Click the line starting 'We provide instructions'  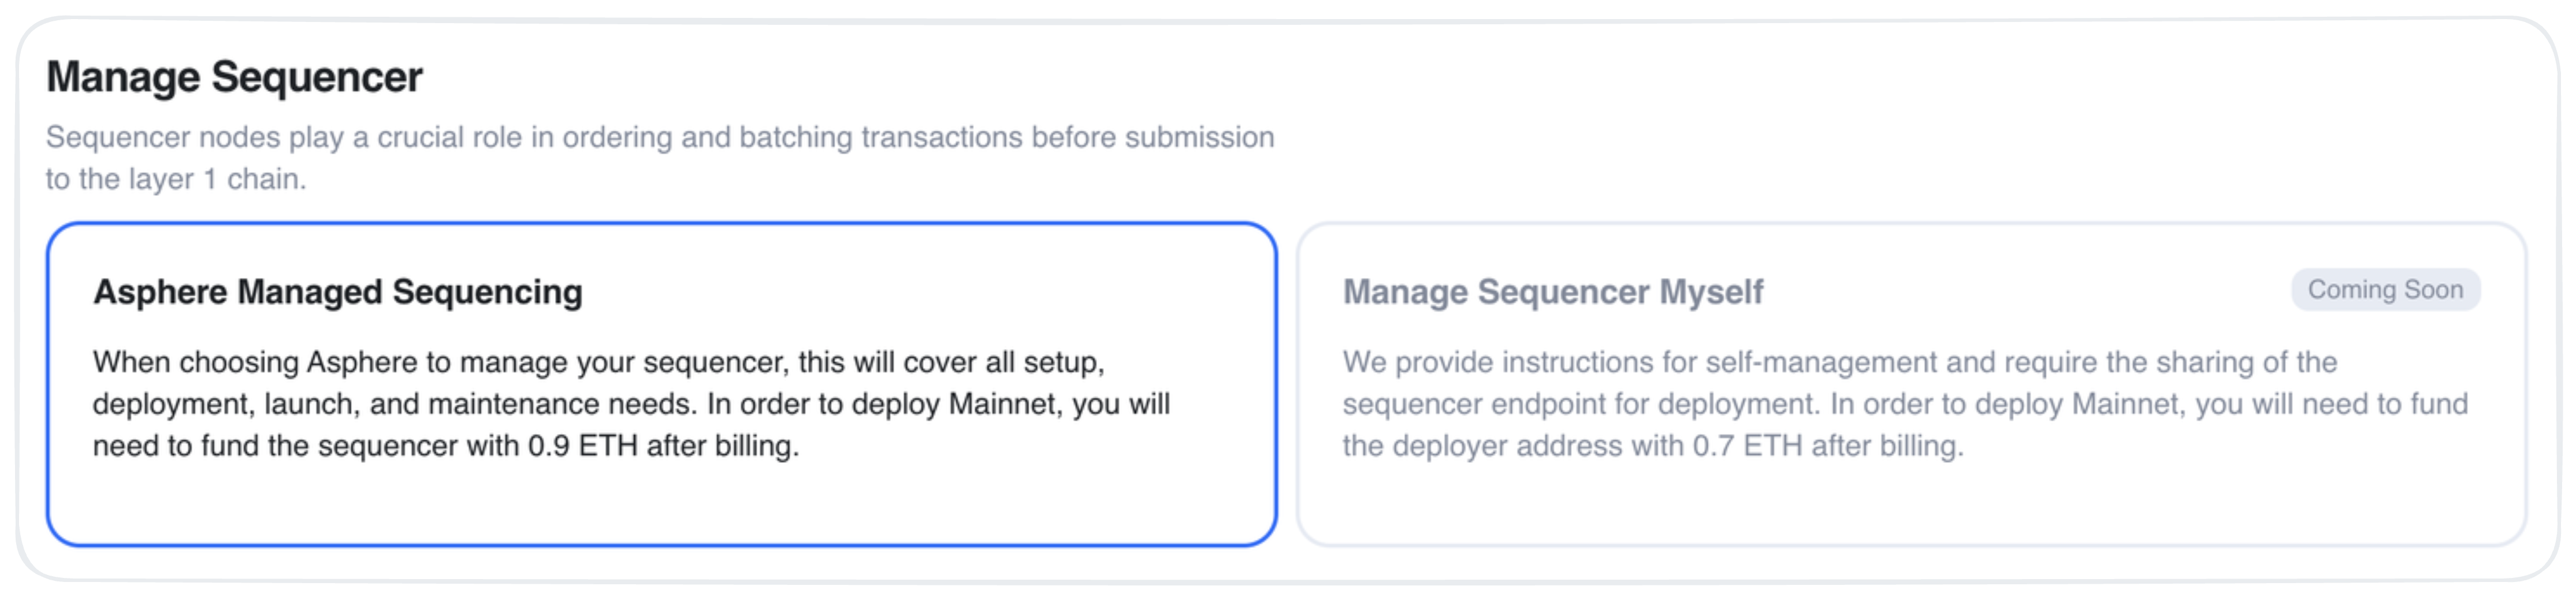point(1840,362)
